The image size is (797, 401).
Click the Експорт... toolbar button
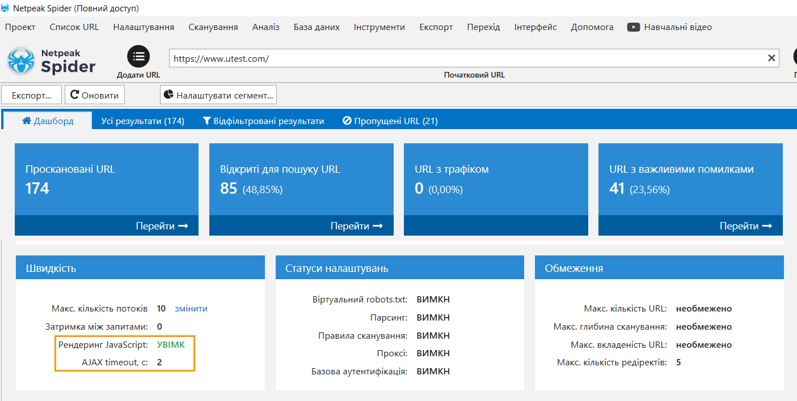pyautogui.click(x=32, y=95)
